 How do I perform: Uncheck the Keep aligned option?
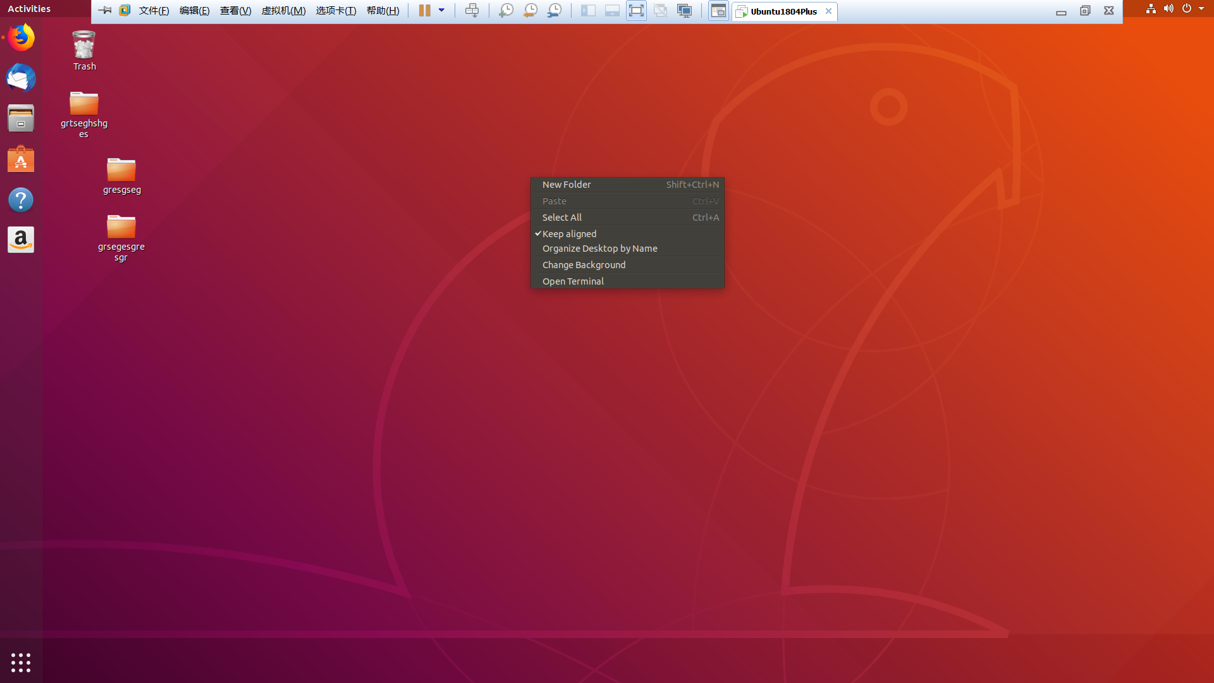click(x=568, y=233)
